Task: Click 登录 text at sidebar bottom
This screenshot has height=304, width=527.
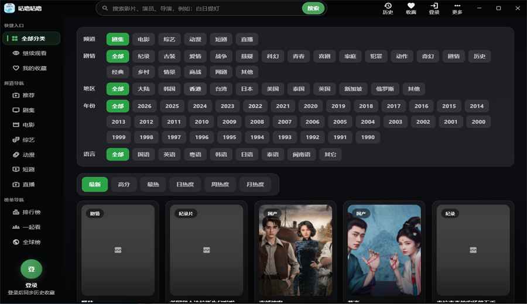Action: click(31, 285)
